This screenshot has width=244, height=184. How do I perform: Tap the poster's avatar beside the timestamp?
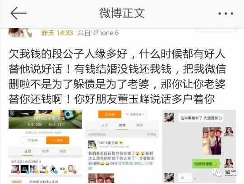point(20,33)
